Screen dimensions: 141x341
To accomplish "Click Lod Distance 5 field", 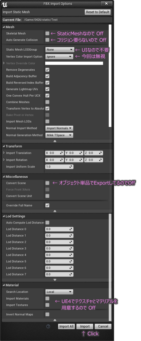I will (x=59, y=261).
